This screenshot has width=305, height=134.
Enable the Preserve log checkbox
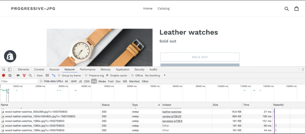click(86, 75)
